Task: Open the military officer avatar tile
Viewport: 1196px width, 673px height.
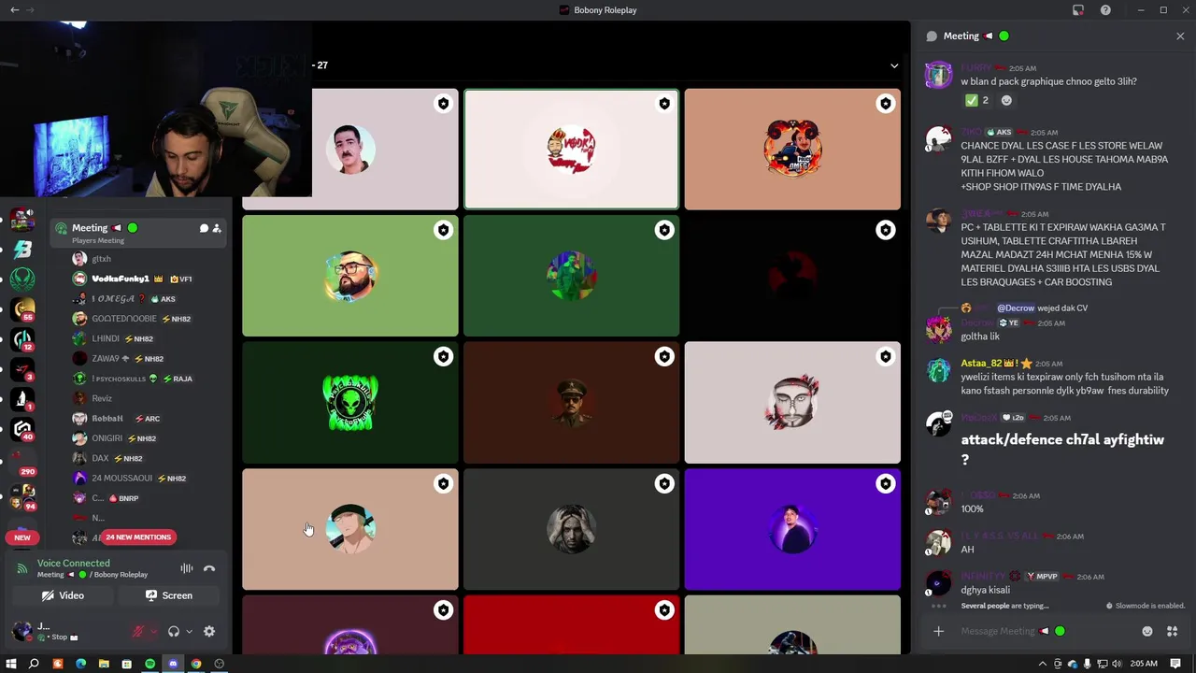Action: pos(572,403)
